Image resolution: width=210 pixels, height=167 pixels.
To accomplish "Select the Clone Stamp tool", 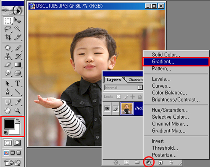I will [8, 56].
